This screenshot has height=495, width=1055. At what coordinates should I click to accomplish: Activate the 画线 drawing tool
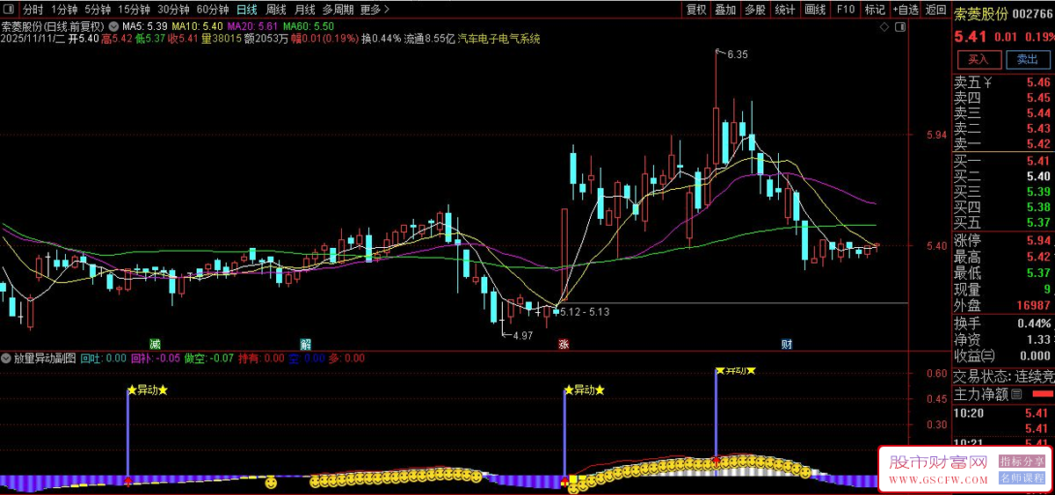click(x=815, y=10)
